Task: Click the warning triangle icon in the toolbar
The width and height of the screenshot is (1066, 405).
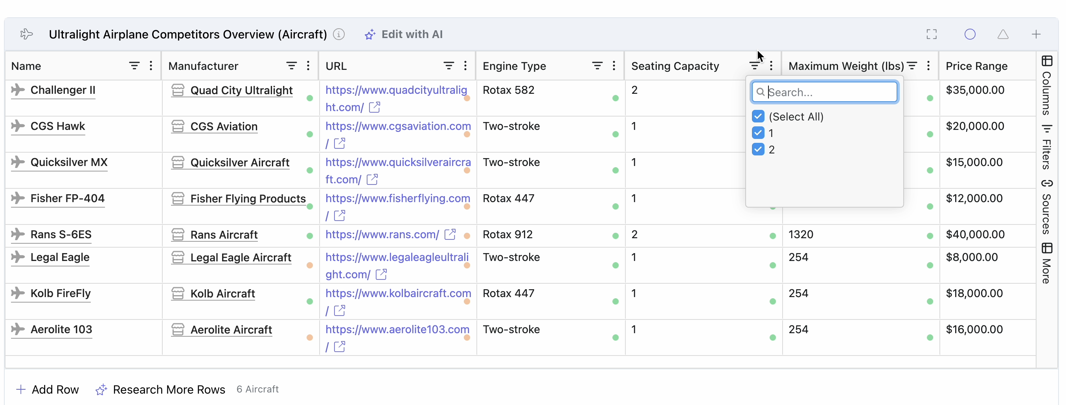Action: 1003,34
